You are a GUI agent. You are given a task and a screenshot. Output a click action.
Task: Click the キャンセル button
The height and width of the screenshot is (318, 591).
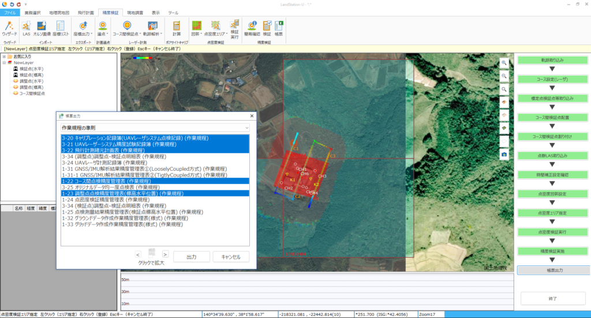231,256
